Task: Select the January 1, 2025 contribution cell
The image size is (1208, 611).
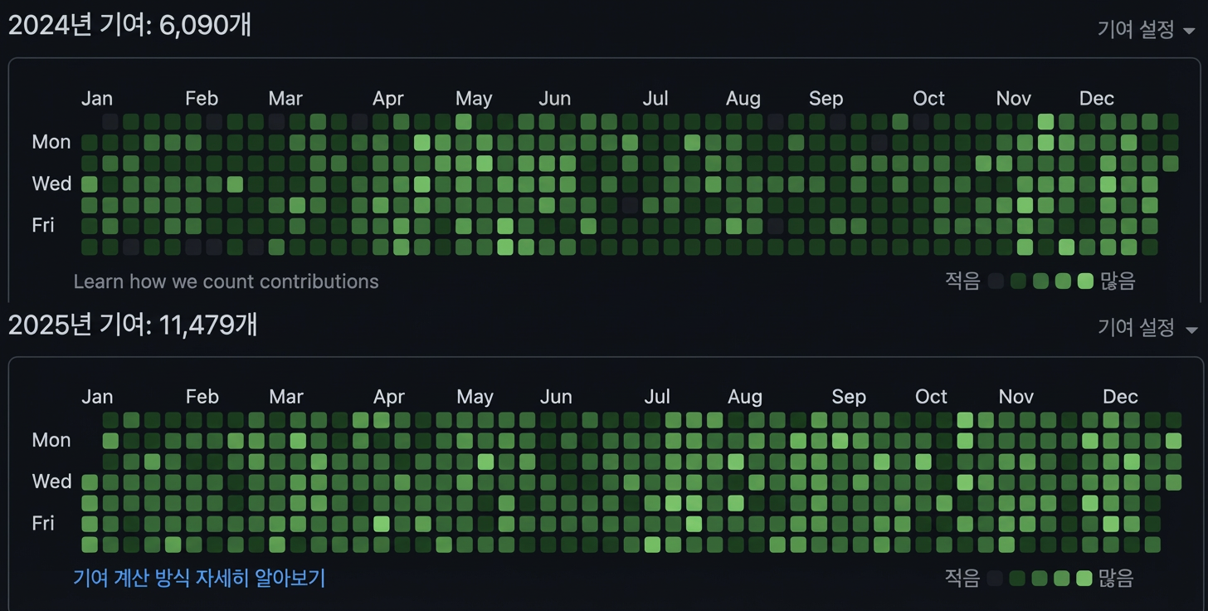Action: [x=89, y=482]
